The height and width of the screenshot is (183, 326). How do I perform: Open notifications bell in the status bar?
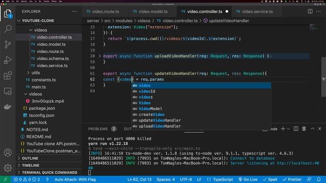(319, 179)
